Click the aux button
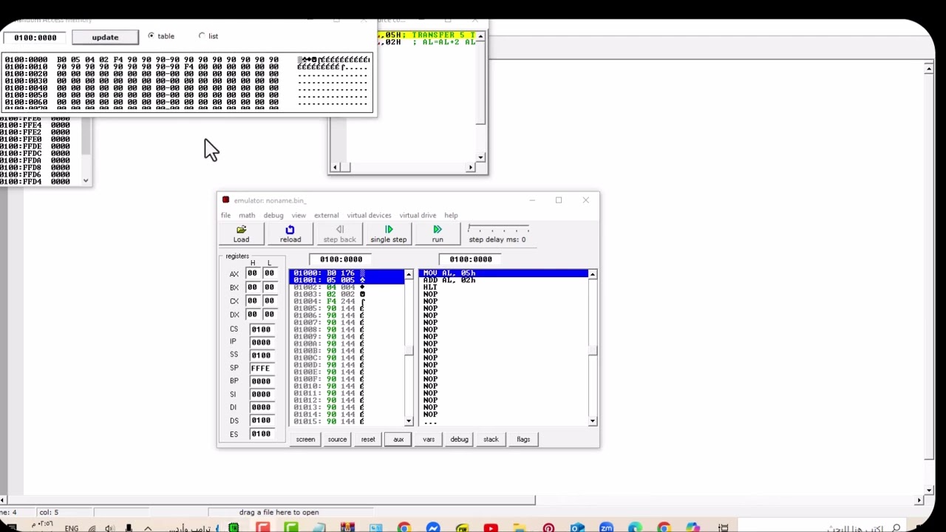 click(x=398, y=440)
